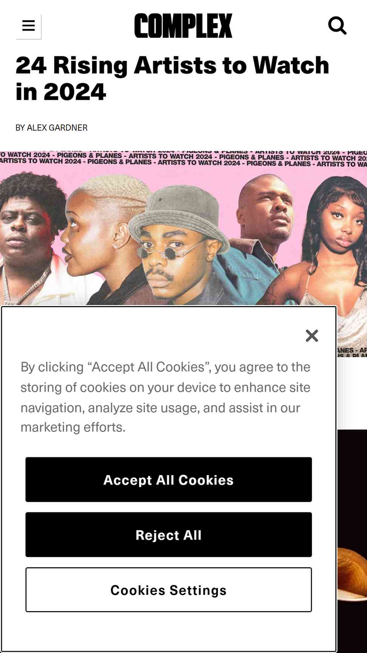The height and width of the screenshot is (653, 367).
Task: Click the partially visible food image
Action: (x=352, y=574)
